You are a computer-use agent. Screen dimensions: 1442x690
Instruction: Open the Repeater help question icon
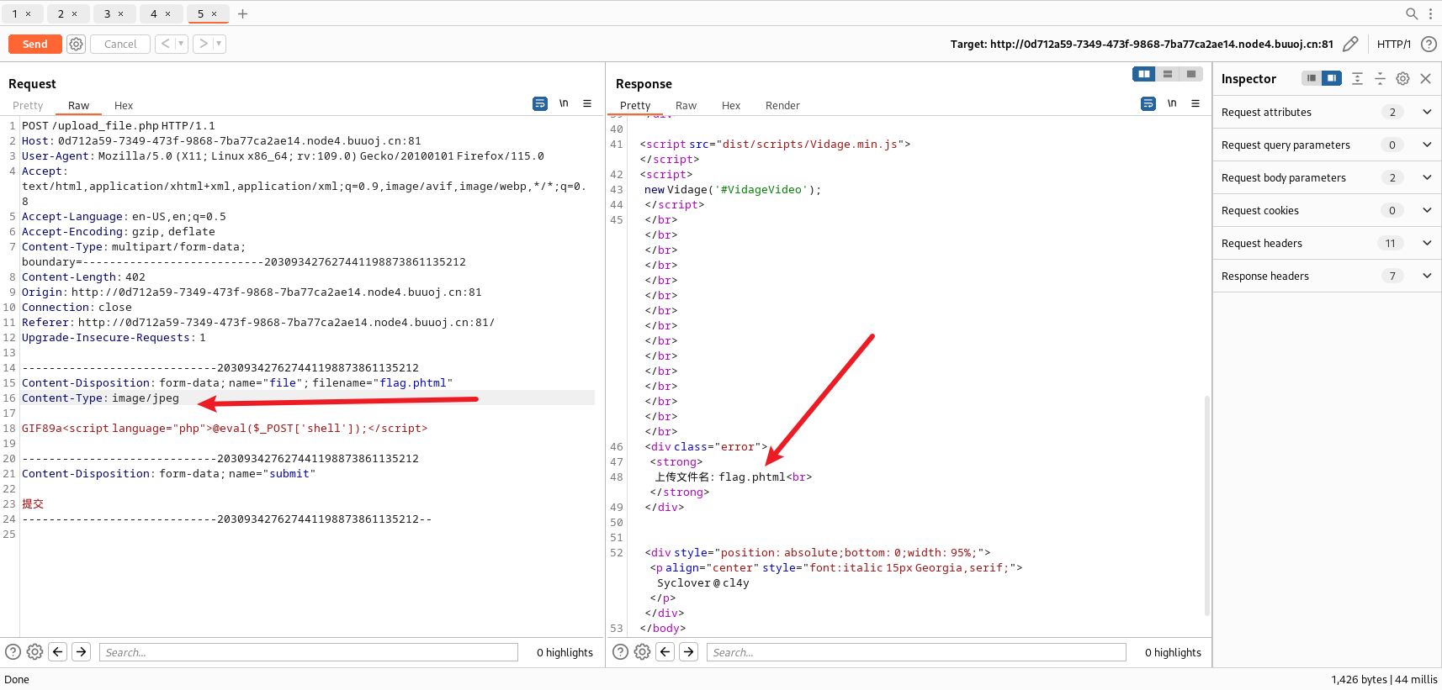point(1429,44)
